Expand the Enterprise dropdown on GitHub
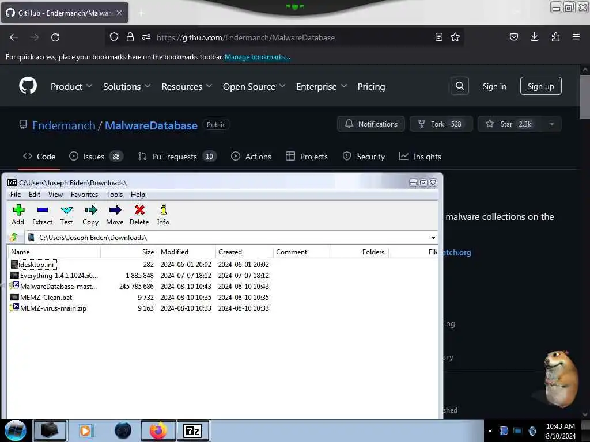The width and height of the screenshot is (590, 442). tap(322, 87)
